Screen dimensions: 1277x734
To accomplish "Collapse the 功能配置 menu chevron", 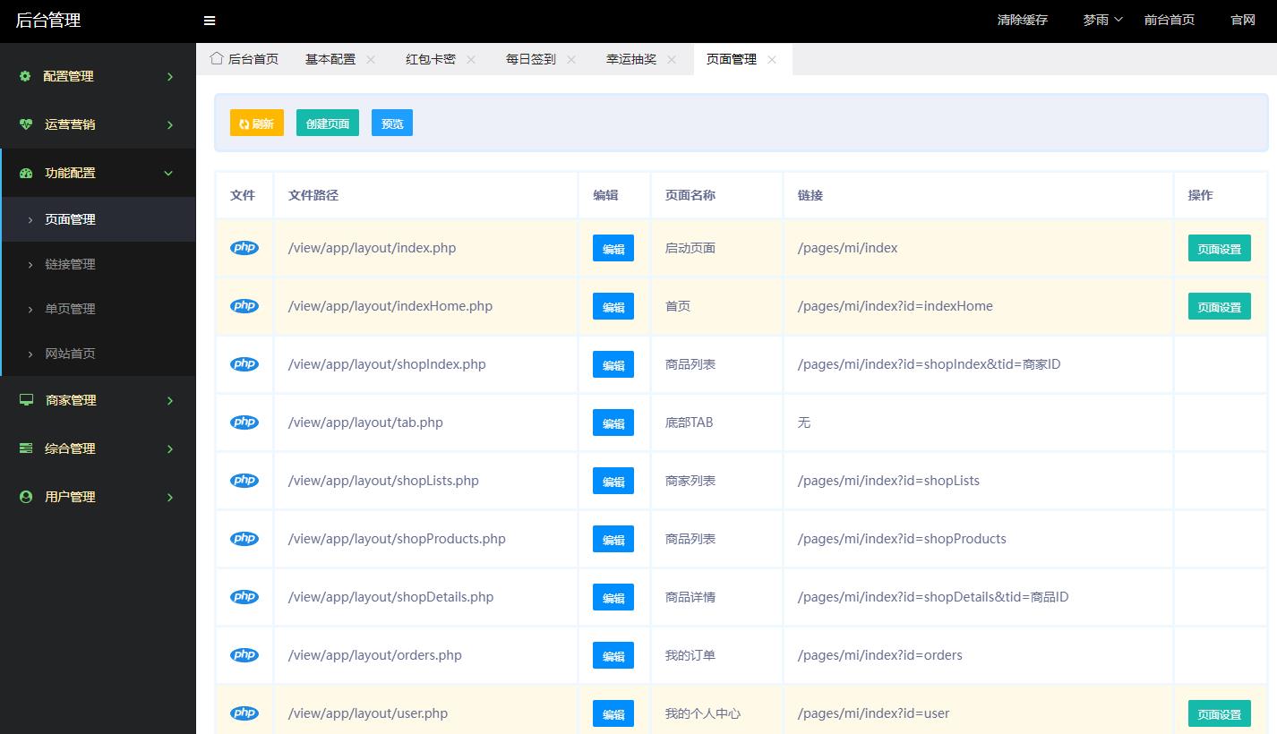I will click(168, 174).
